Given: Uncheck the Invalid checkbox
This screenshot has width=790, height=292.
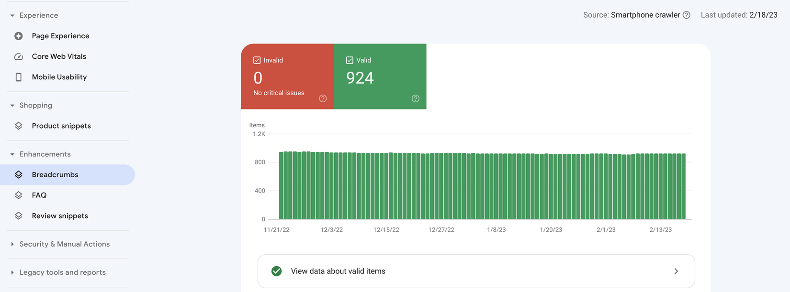Looking at the screenshot, I should 257,60.
